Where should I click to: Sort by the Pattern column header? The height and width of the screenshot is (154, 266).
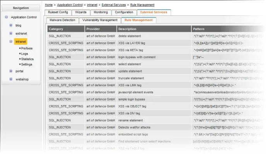click(228, 29)
